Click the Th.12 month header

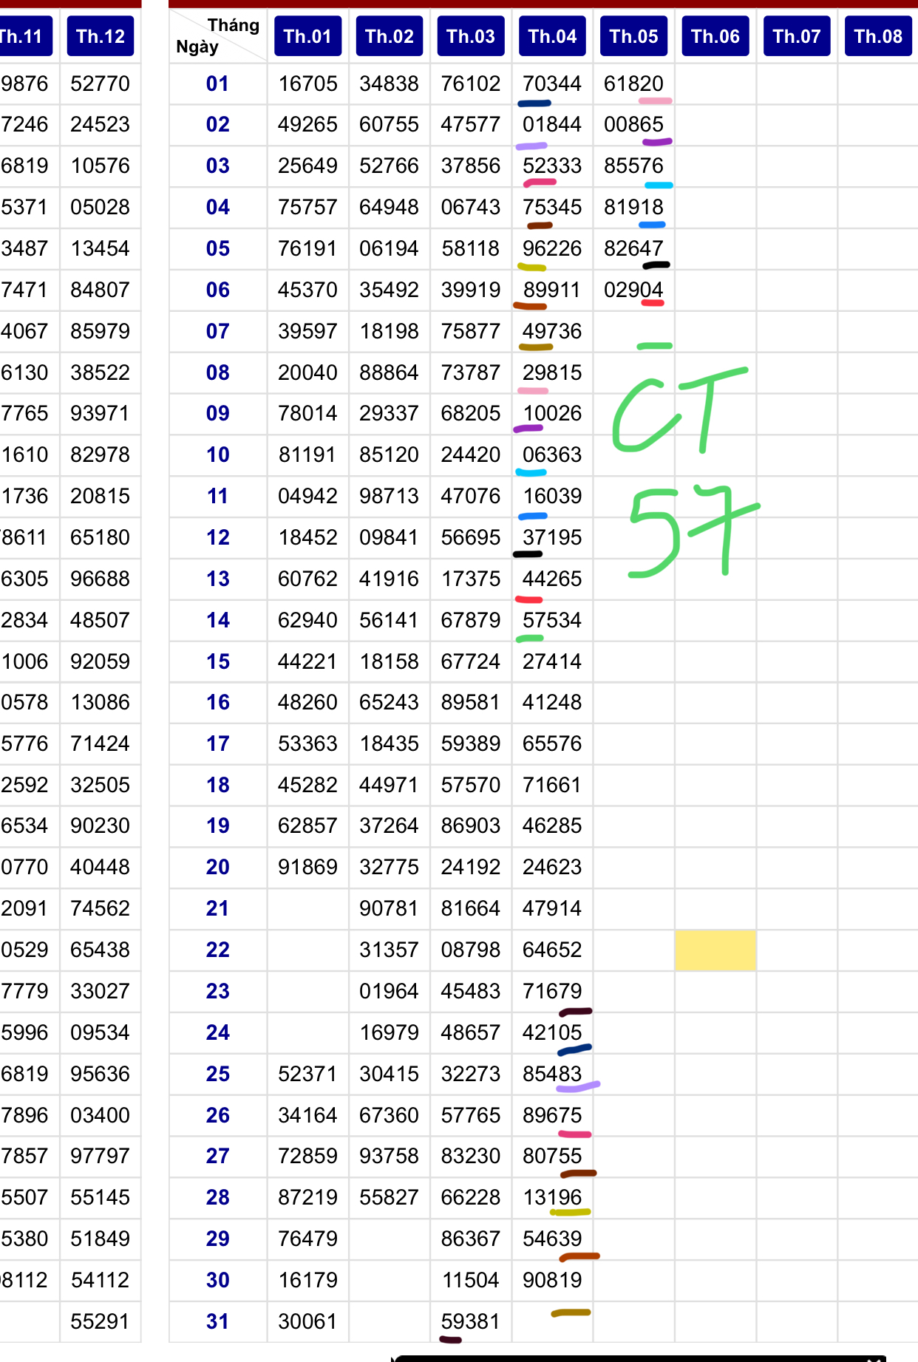101,36
